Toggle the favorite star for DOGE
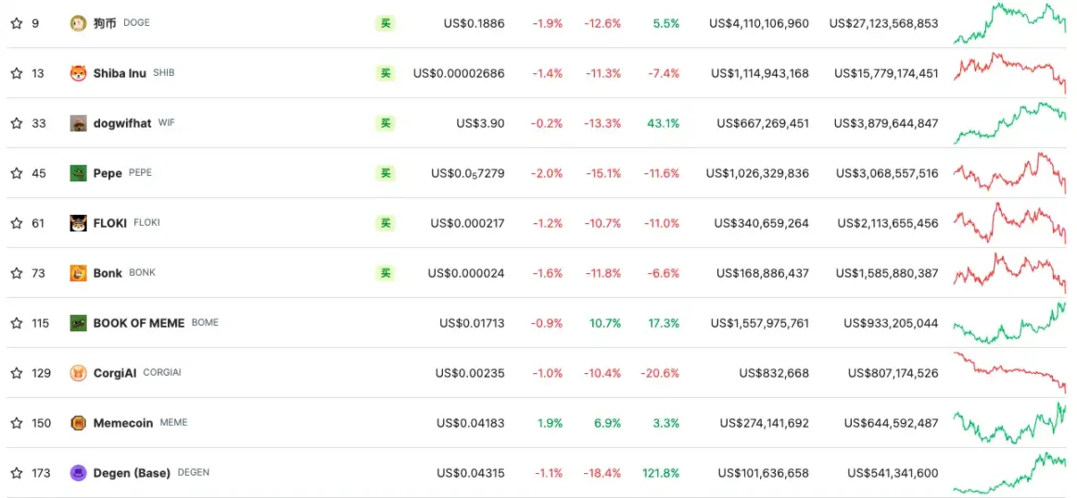The image size is (1077, 498). pyautogui.click(x=17, y=23)
